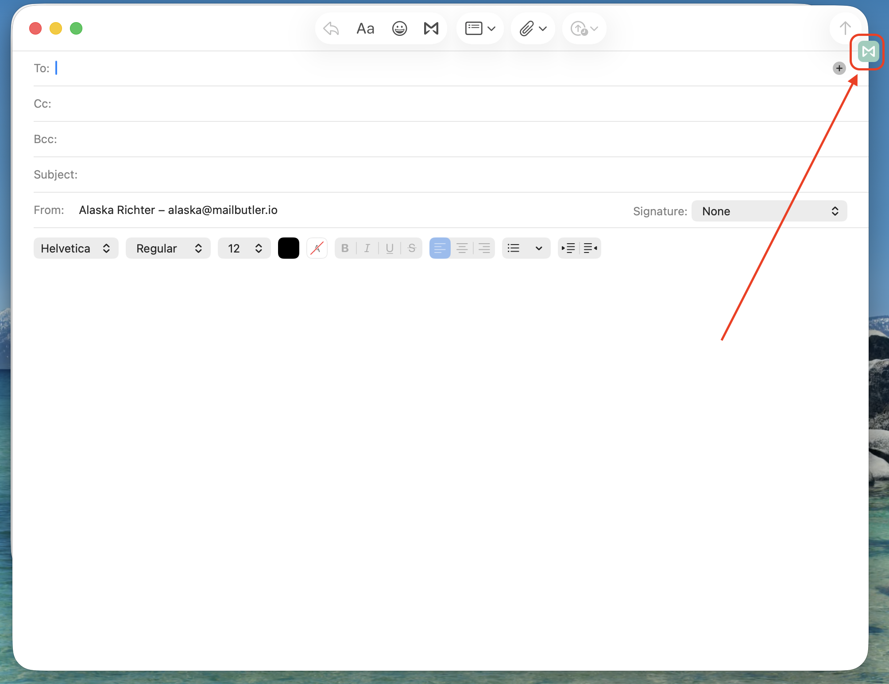Select the From account alaska@mailbutler.io
The height and width of the screenshot is (684, 889).
point(178,210)
